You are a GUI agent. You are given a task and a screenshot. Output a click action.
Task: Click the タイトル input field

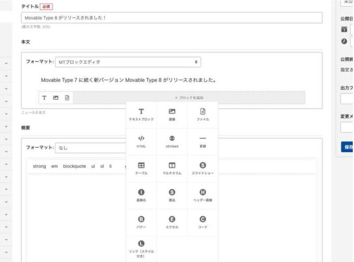point(172,18)
